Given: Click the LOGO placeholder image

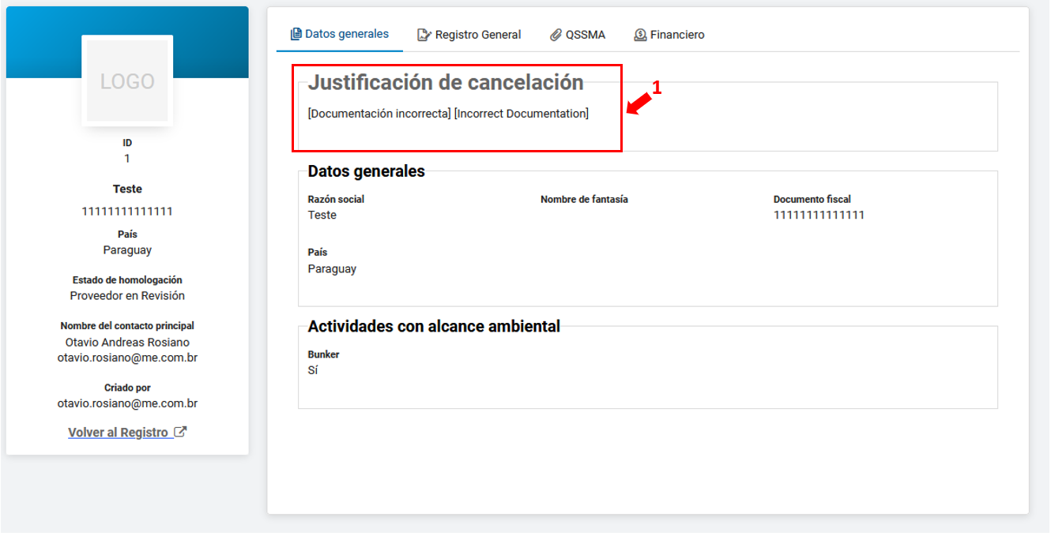Looking at the screenshot, I should [127, 81].
